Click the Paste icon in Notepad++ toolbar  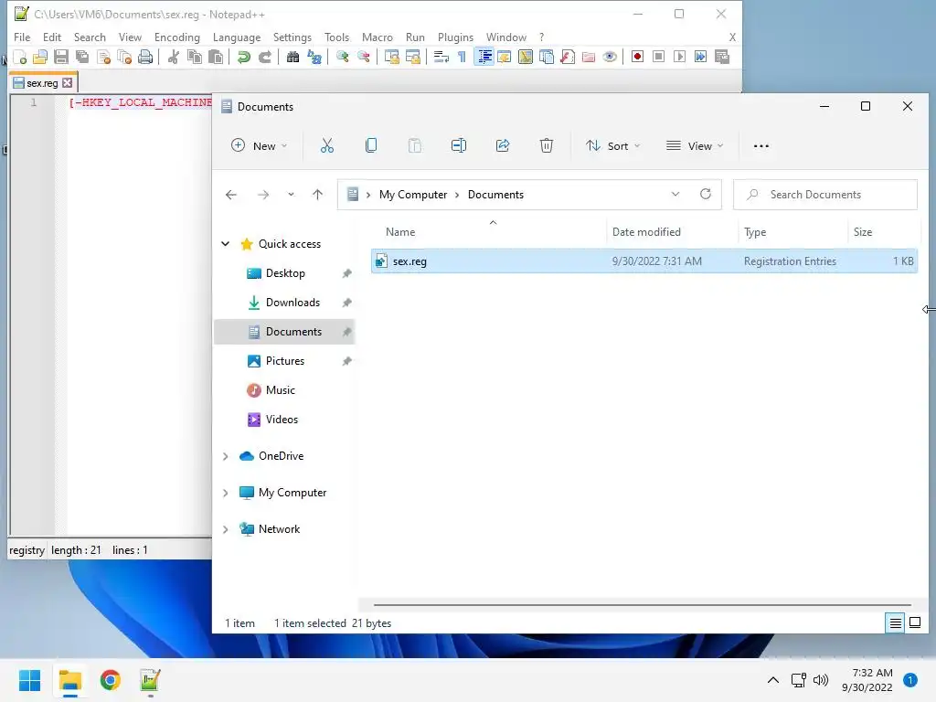point(216,57)
